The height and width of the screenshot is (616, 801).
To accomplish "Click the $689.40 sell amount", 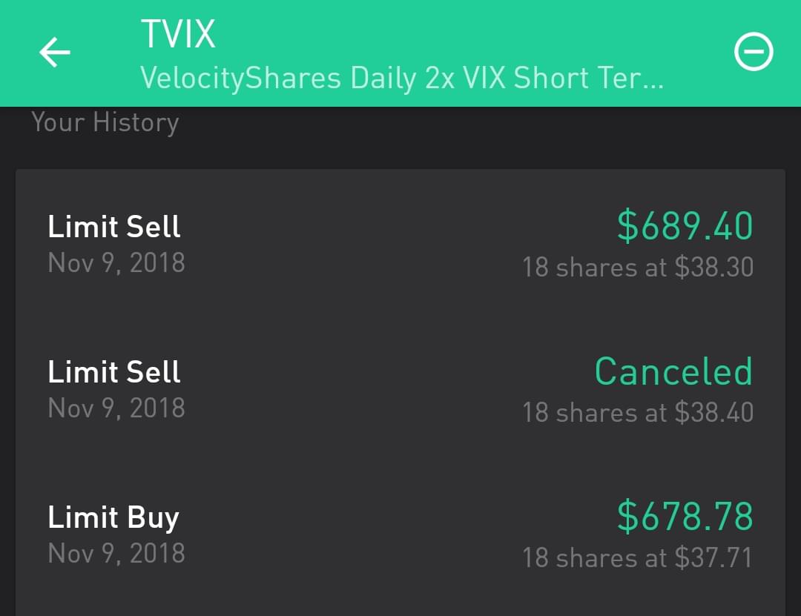I will click(685, 227).
